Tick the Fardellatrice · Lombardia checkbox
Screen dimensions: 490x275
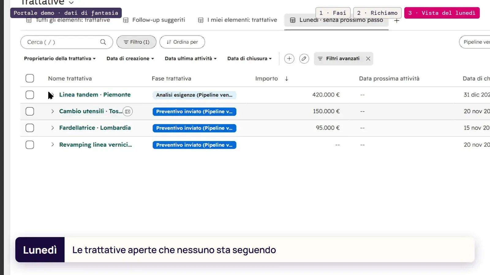point(30,128)
